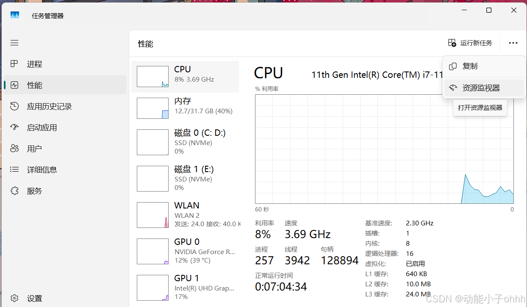This screenshot has width=527, height=307.
Task: Click the 启动应用 startup gauge icon
Action: [14, 127]
